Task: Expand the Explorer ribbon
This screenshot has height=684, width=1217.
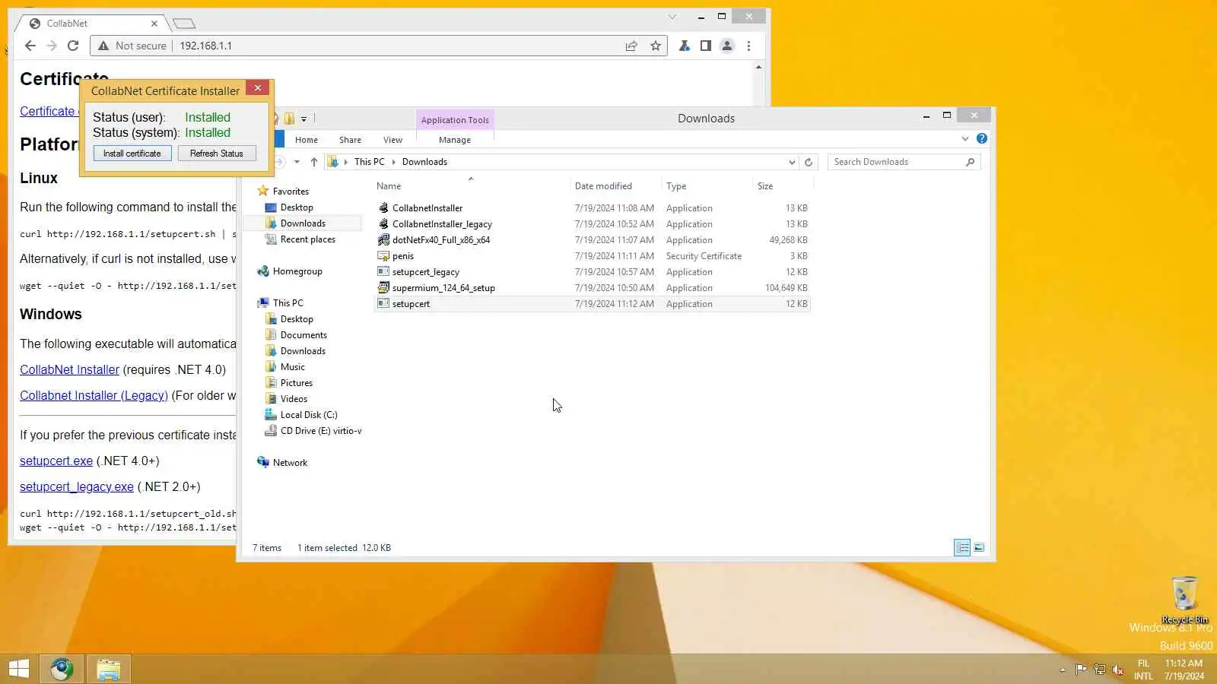Action: 965,139
